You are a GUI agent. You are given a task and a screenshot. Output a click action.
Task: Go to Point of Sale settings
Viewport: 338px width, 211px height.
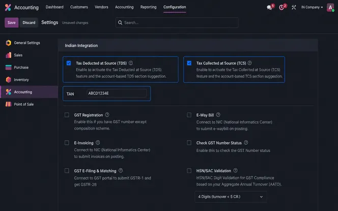tap(29, 104)
